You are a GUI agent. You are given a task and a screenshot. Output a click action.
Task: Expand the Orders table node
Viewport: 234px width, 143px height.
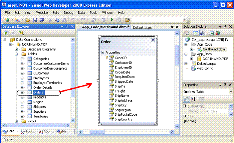(x=22, y=92)
